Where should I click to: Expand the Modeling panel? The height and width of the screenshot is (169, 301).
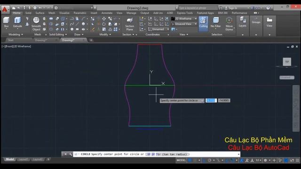point(16,34)
